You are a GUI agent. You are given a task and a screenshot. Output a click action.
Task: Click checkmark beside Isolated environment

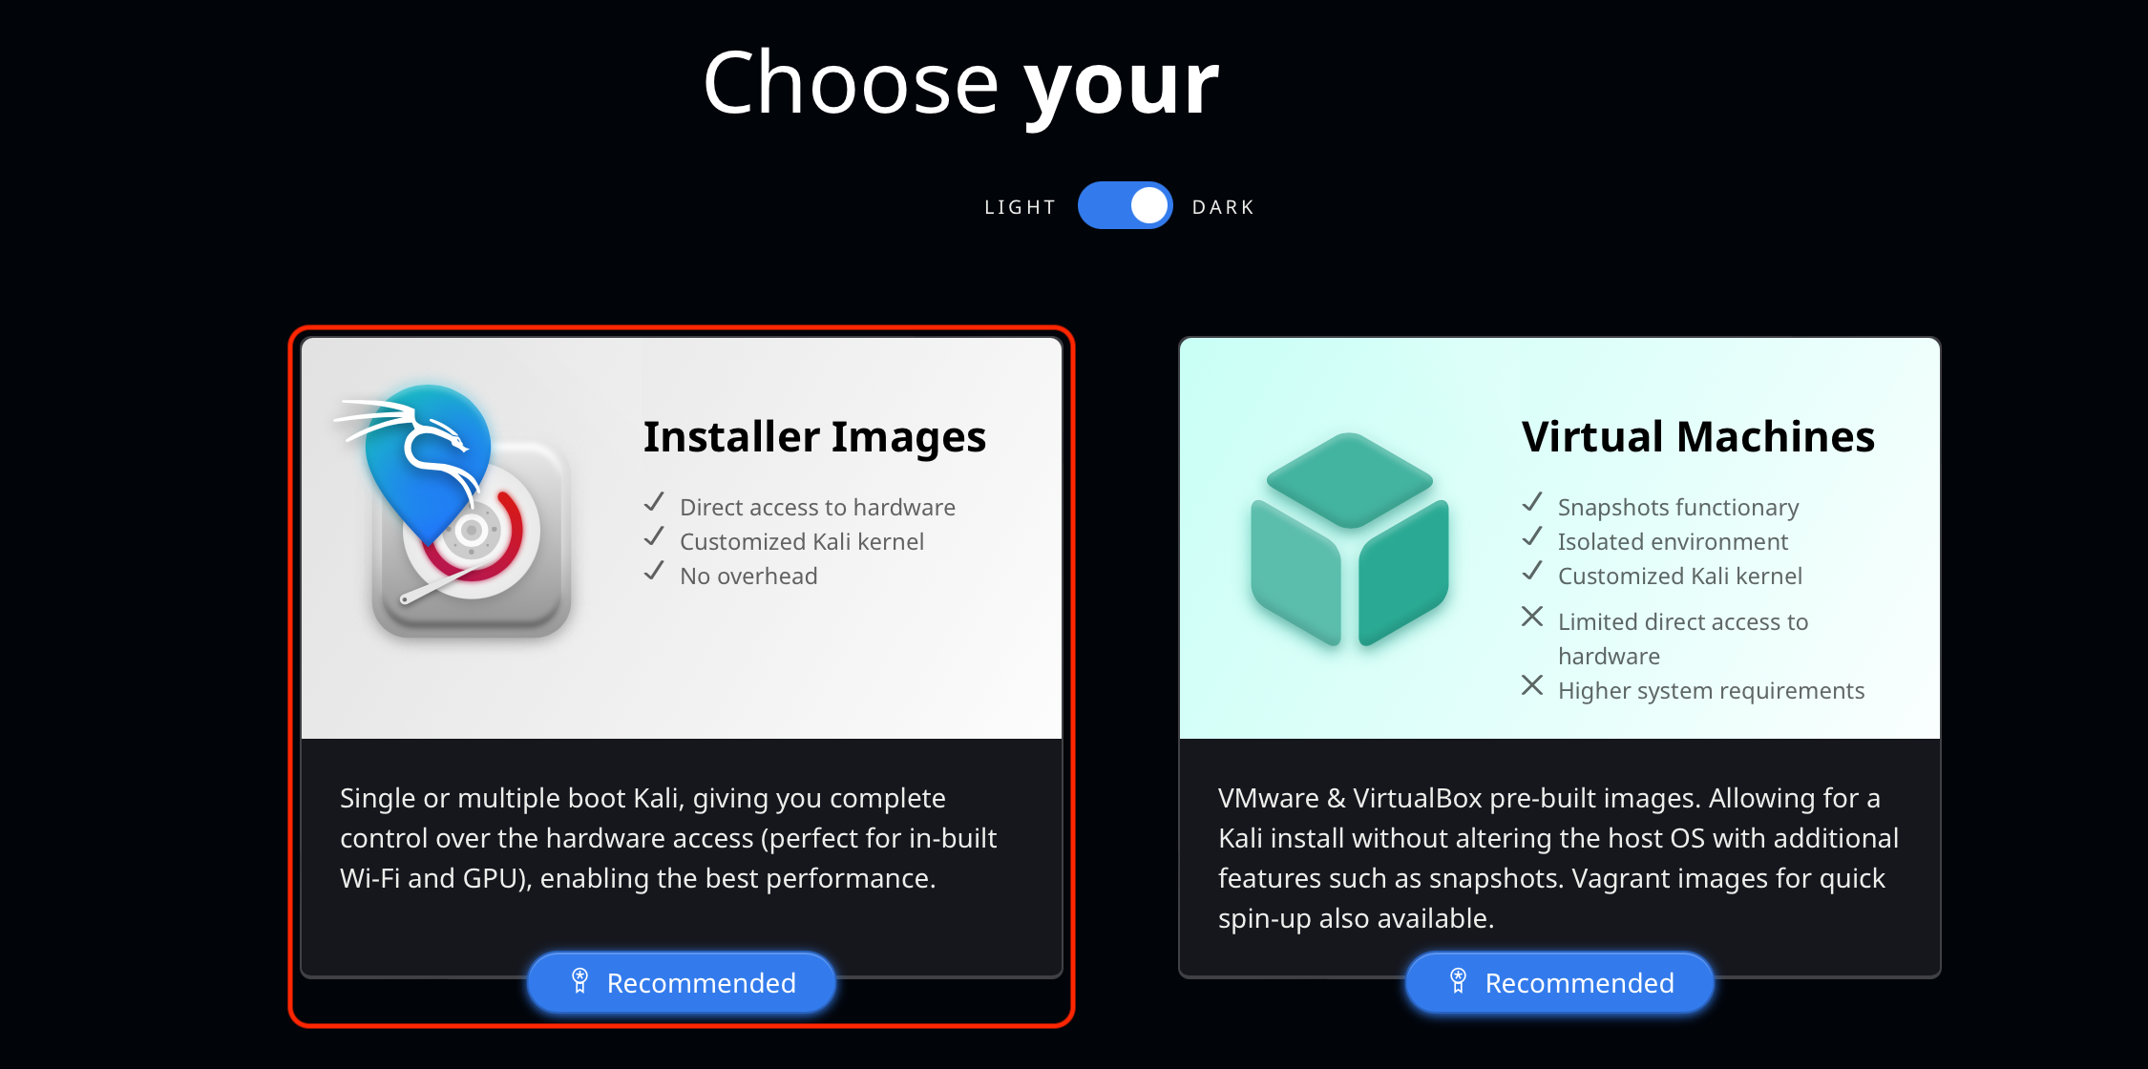point(1532,536)
